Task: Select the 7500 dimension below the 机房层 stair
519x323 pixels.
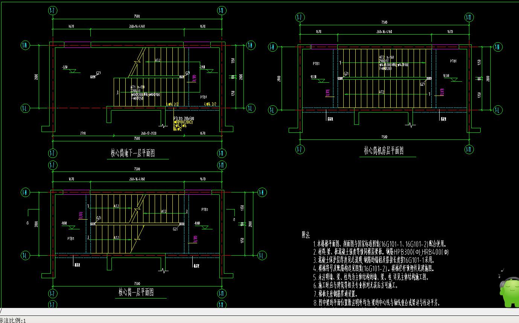Action: (384, 137)
